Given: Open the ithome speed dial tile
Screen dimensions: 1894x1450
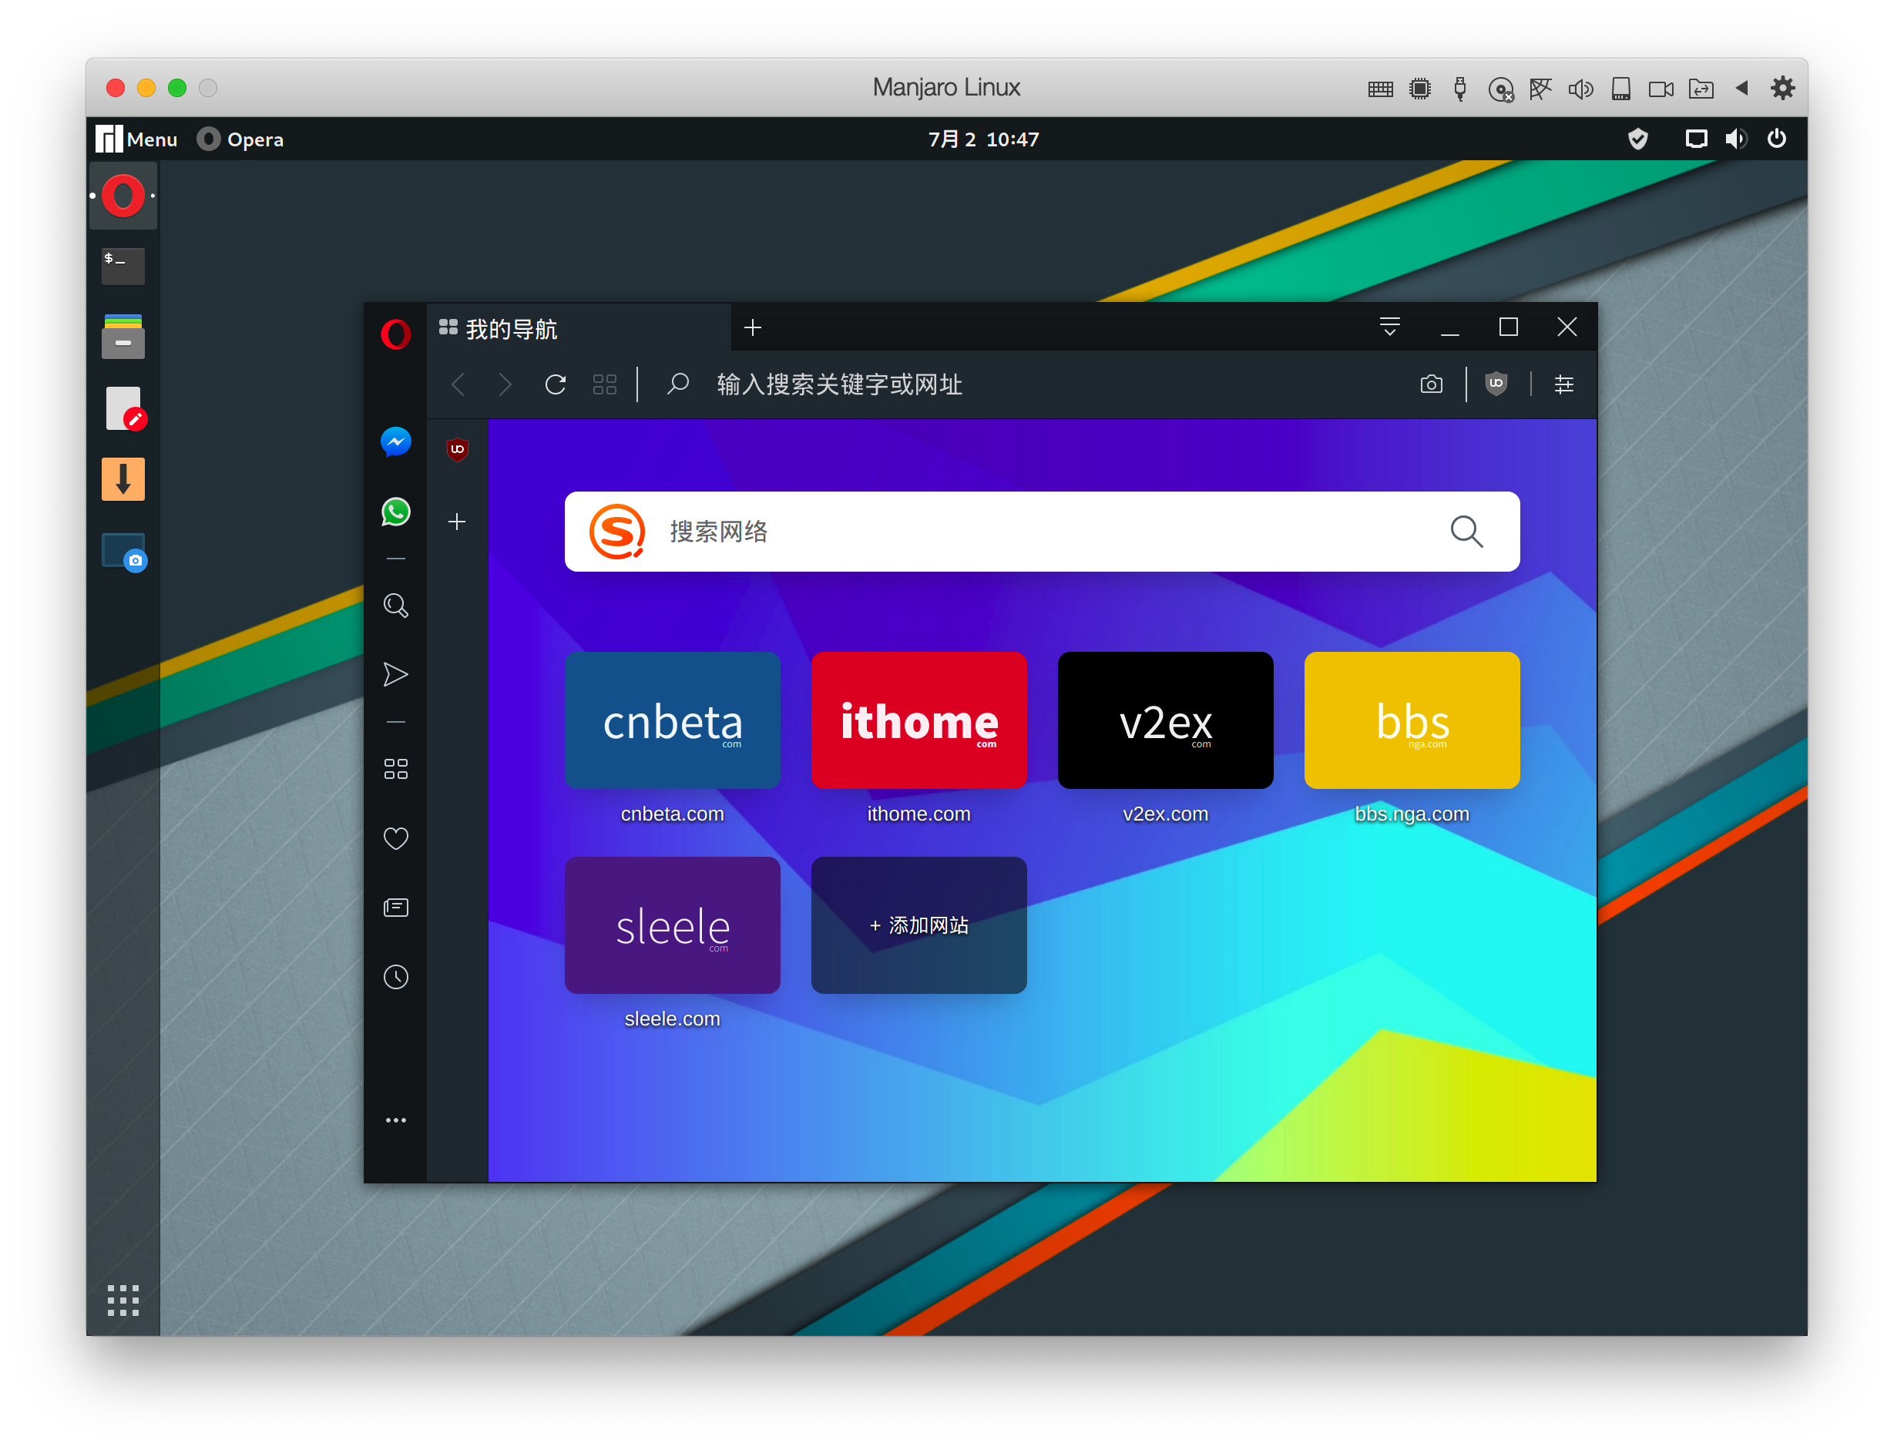Looking at the screenshot, I should pyautogui.click(x=918, y=720).
